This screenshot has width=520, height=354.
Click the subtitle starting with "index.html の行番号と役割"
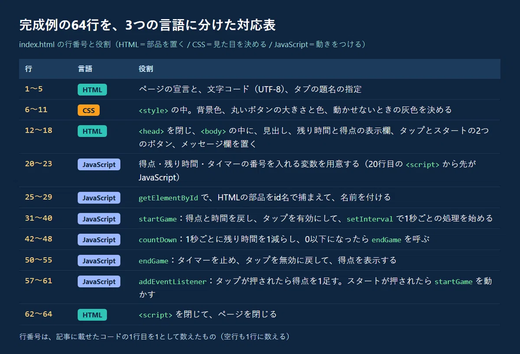point(193,45)
